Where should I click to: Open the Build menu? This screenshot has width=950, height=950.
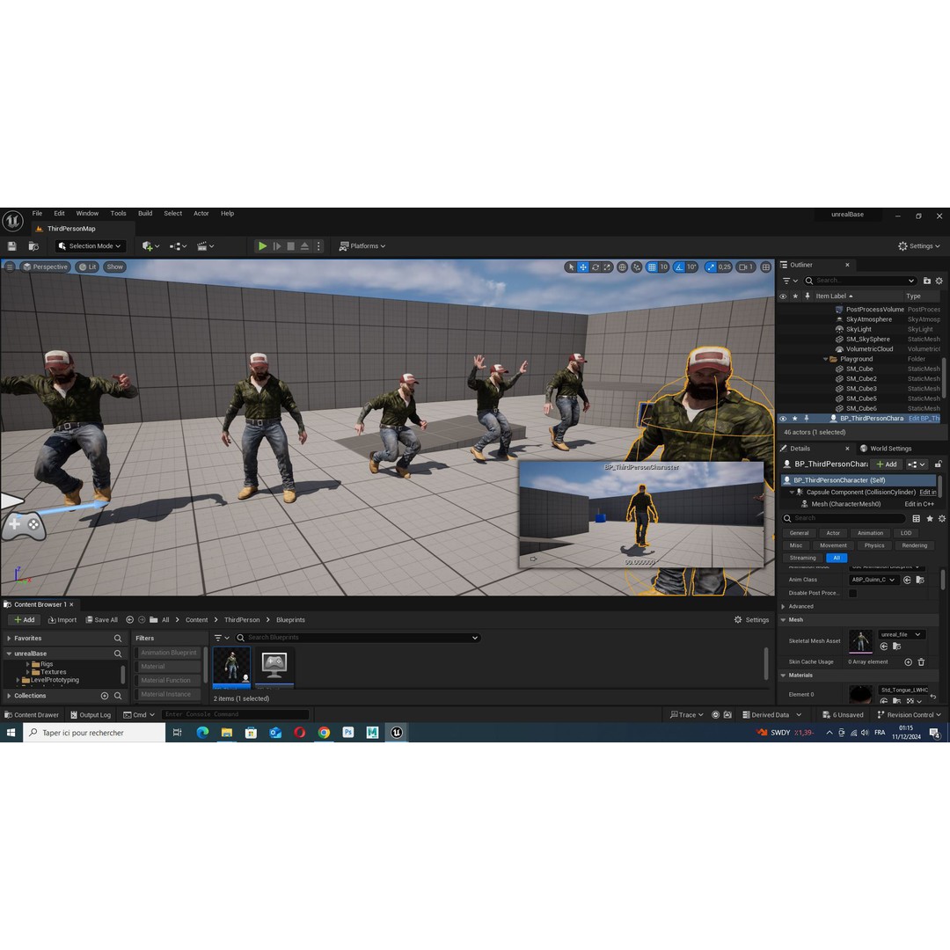coord(145,213)
